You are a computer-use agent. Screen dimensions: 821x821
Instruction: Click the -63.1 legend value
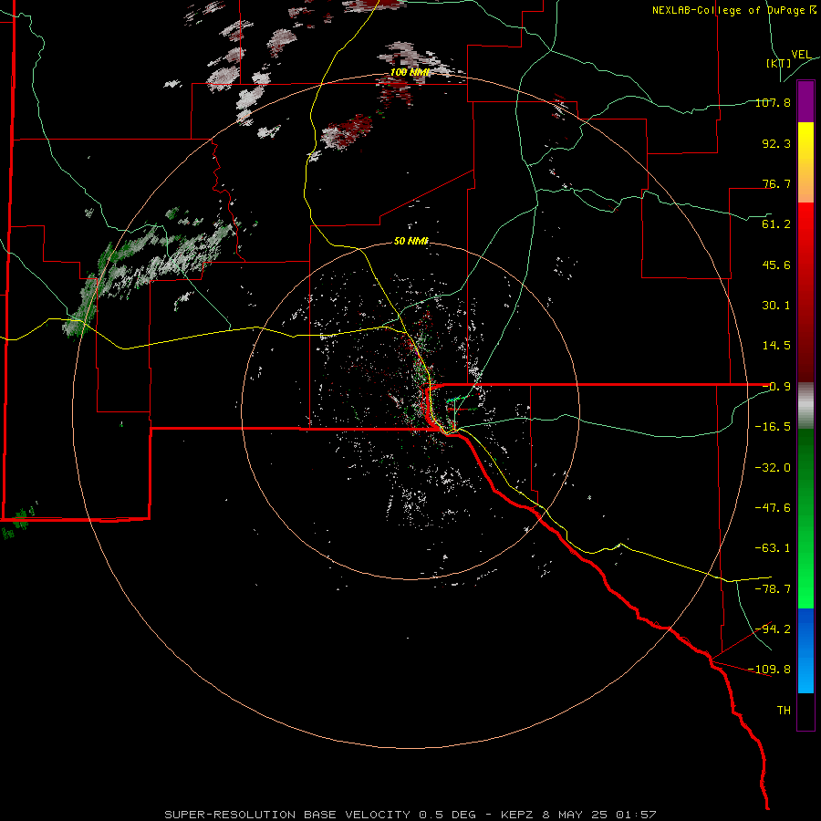773,548
